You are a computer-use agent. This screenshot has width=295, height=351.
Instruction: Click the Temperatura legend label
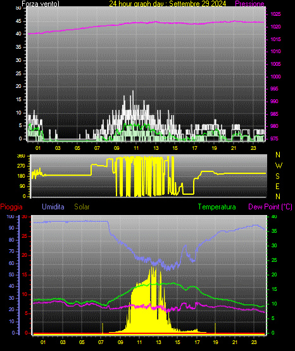click(x=217, y=207)
